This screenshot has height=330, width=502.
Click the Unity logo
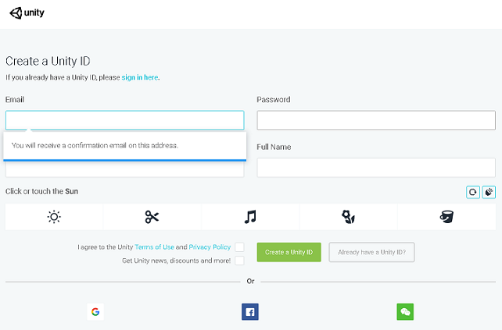27,13
